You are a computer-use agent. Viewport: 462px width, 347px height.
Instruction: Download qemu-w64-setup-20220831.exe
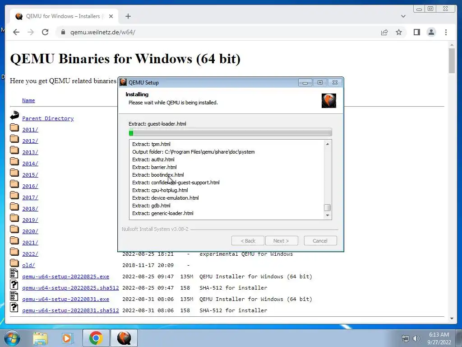tap(65, 299)
